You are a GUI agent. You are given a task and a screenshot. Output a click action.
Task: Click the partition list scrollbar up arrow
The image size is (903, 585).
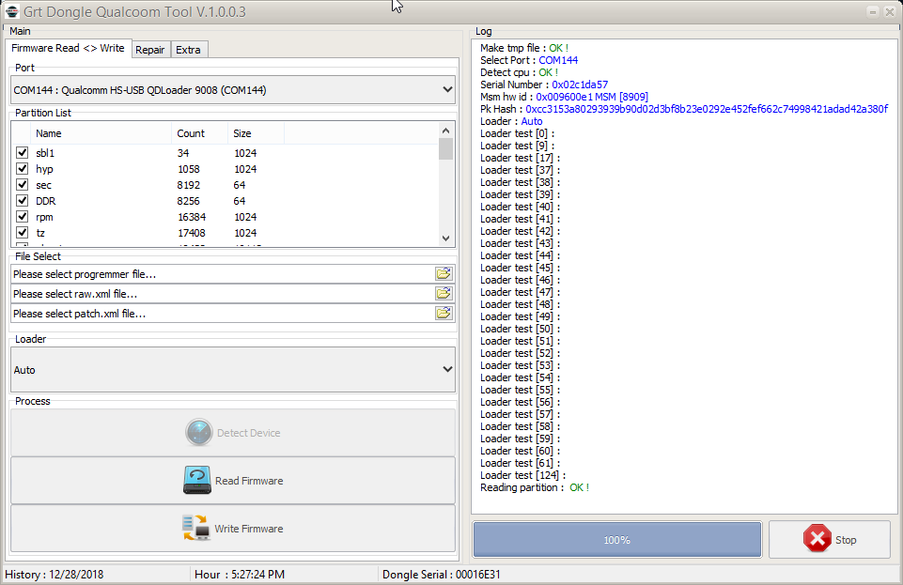[x=445, y=131]
